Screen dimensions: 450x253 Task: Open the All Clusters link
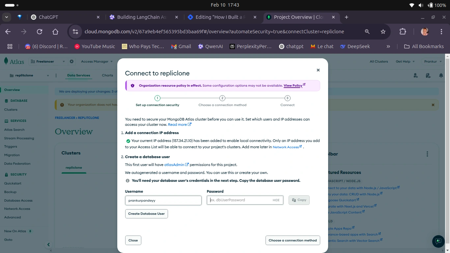379,62
